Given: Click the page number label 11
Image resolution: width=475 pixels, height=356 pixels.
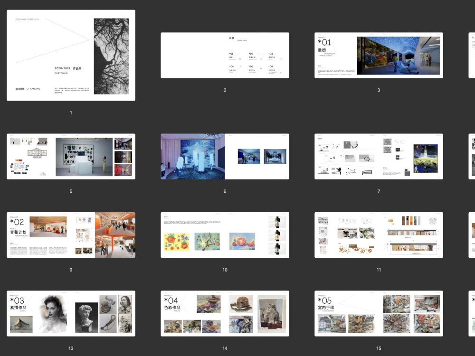Looking at the screenshot, I should (x=379, y=270).
